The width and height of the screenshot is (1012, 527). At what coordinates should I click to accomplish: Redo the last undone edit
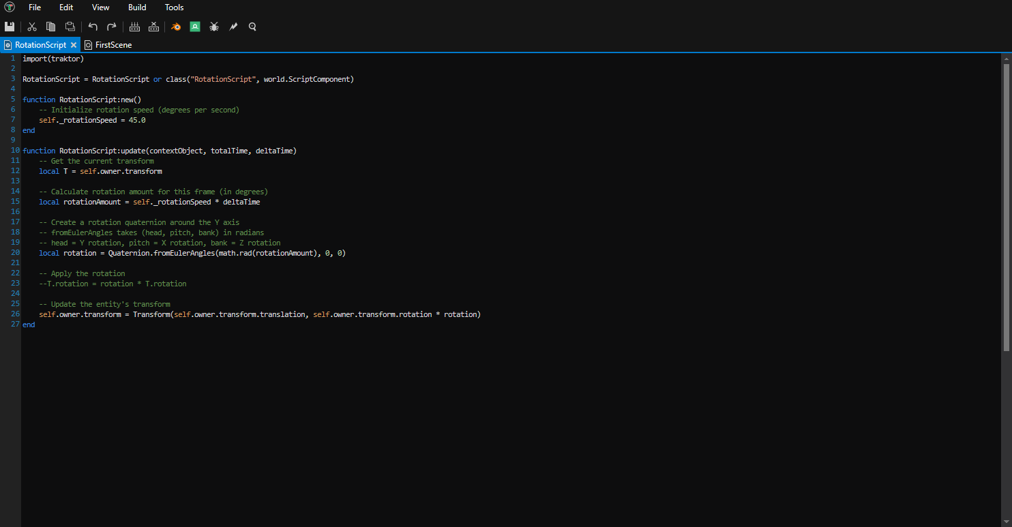point(111,26)
